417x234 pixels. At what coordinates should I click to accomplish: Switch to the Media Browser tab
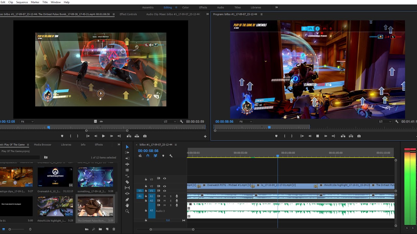coord(43,145)
